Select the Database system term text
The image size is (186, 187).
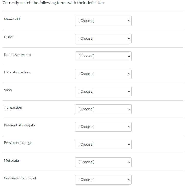coord(17,54)
